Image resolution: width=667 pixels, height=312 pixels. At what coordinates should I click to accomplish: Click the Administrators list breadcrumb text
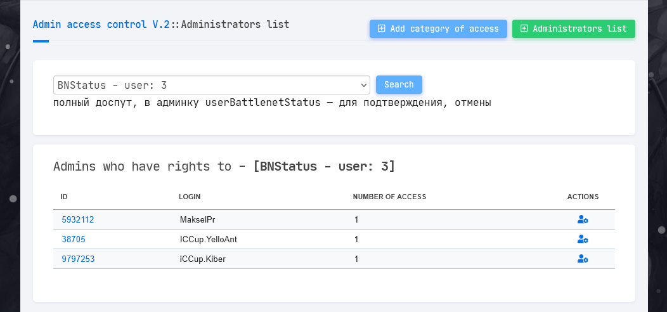coord(235,25)
